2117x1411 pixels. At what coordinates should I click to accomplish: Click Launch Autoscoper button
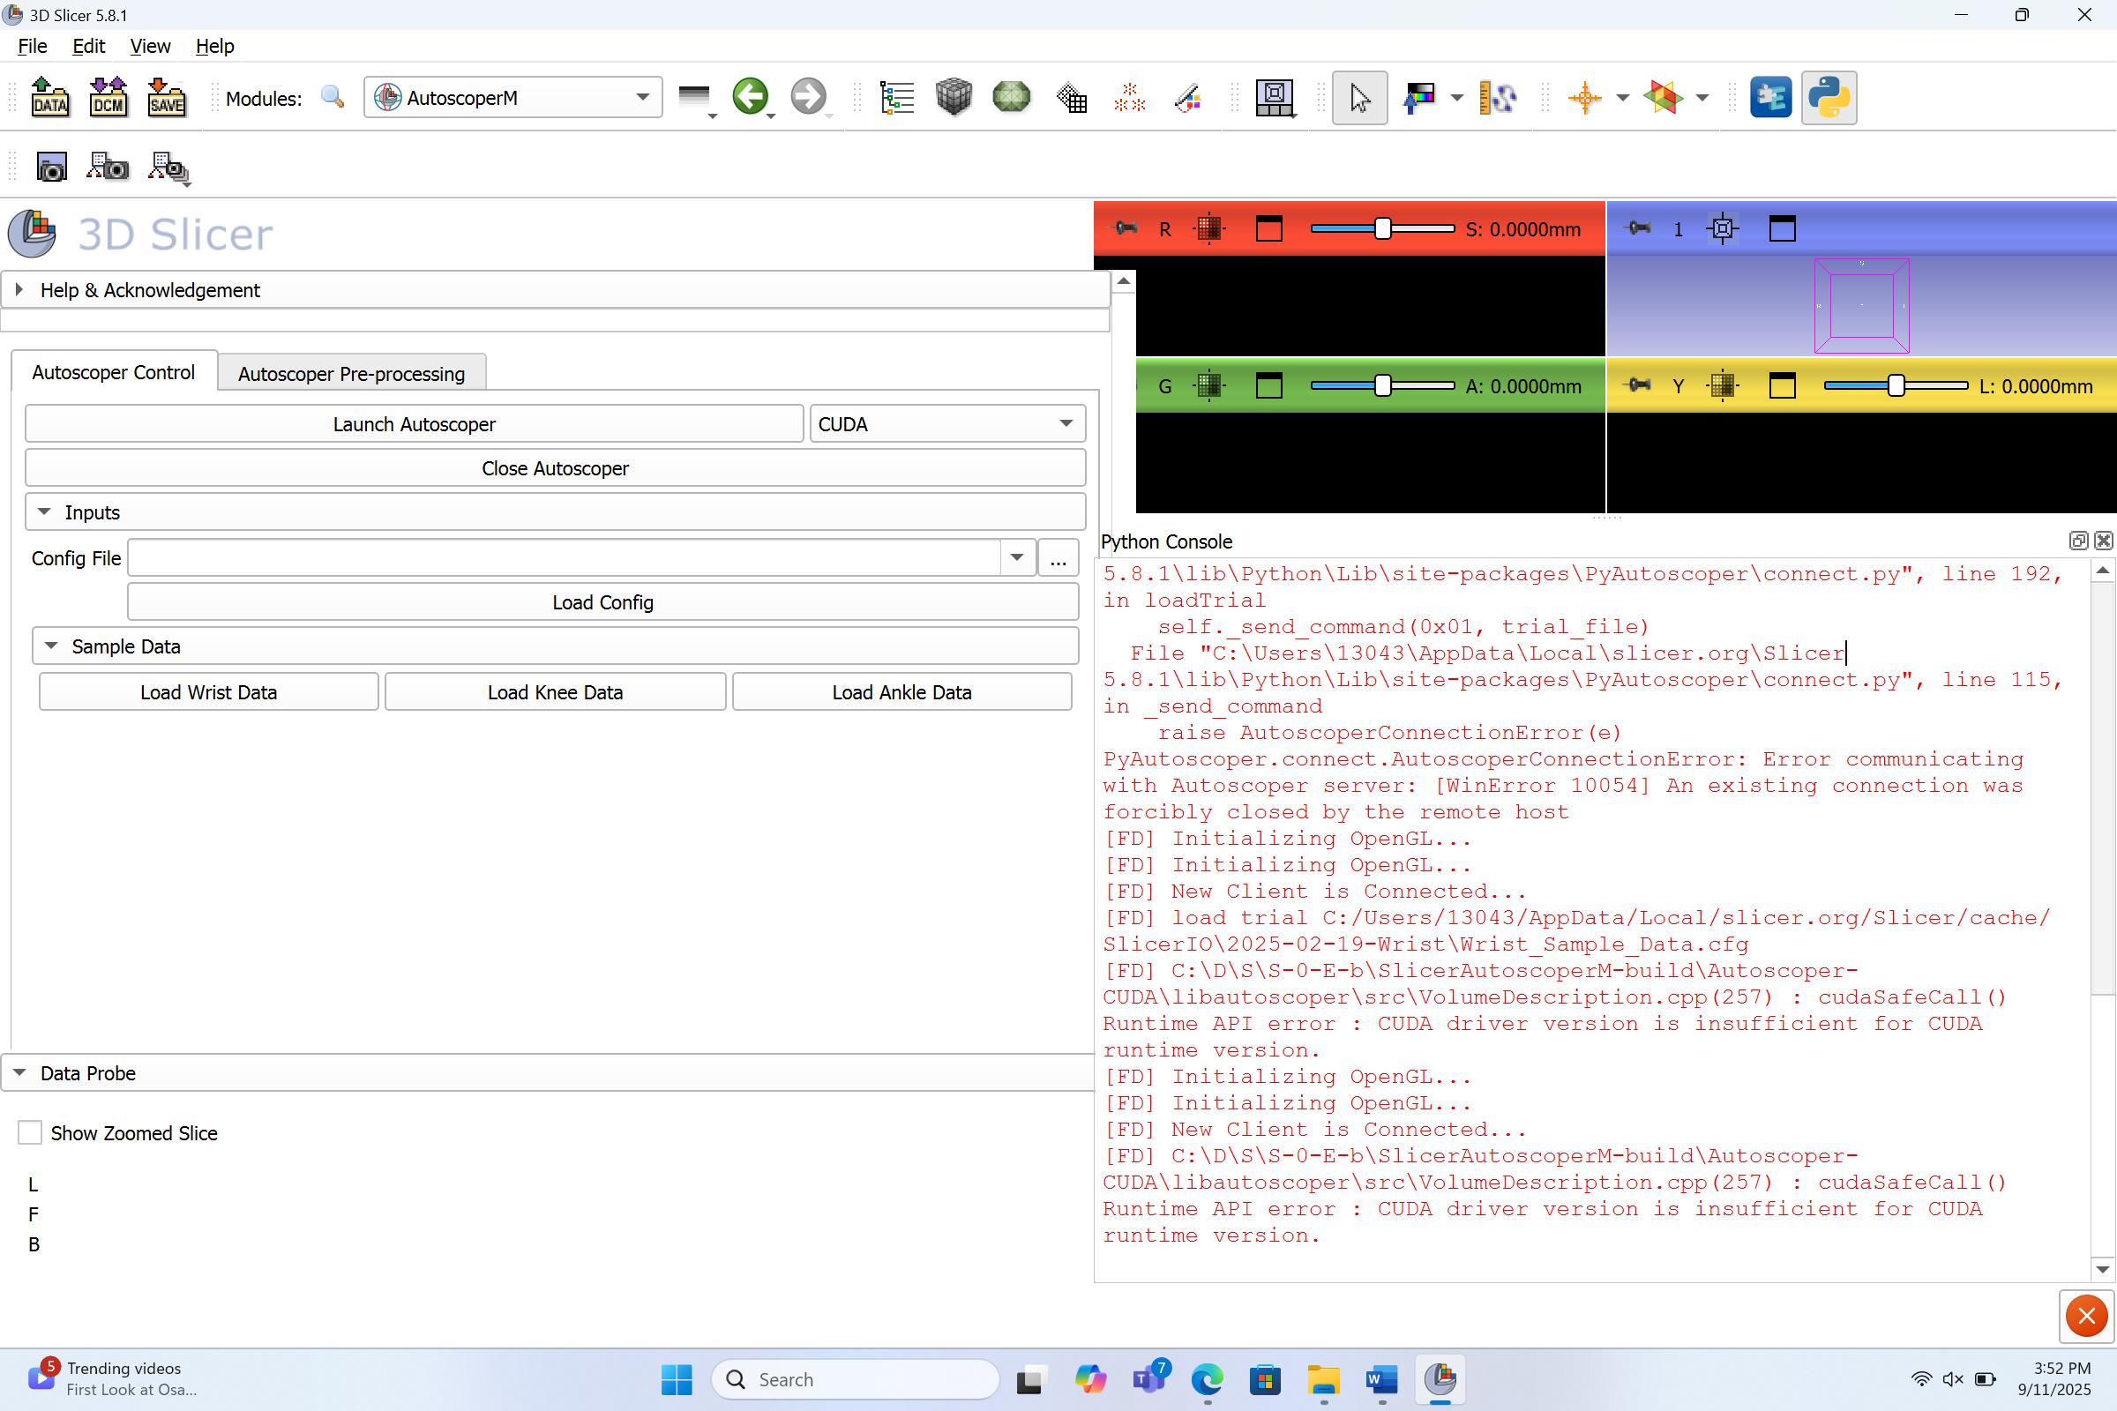coord(414,424)
